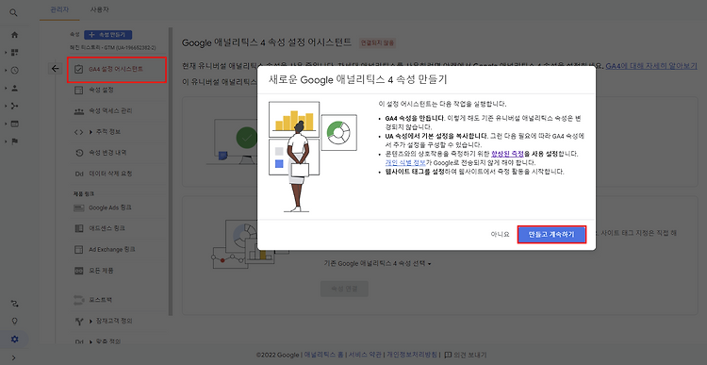Open the Audience person icon
The width and height of the screenshot is (707, 365).
(x=14, y=88)
